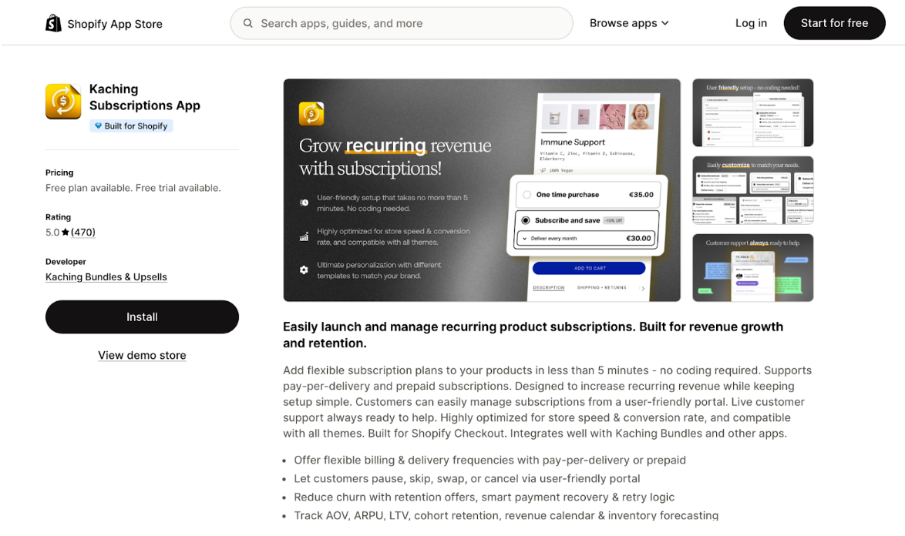Viewport: 905px width, 536px height.
Task: Select the Subscribe and save option
Action: [x=526, y=220]
